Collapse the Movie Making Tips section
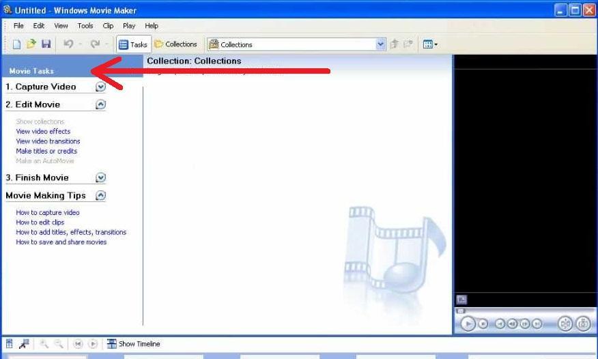Screen dimensions: 598x359 100,195
